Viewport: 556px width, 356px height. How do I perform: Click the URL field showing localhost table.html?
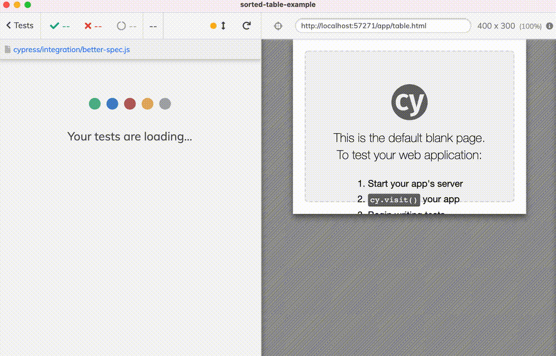pyautogui.click(x=383, y=26)
